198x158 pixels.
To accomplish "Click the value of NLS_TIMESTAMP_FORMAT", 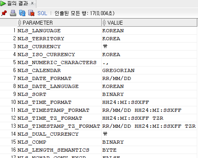I will click(149, 110).
